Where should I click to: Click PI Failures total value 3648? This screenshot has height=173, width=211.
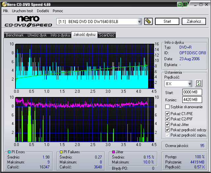pos(98,167)
